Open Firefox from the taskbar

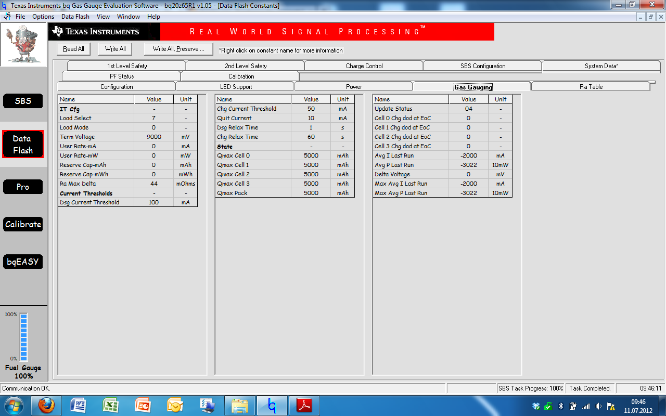click(46, 406)
